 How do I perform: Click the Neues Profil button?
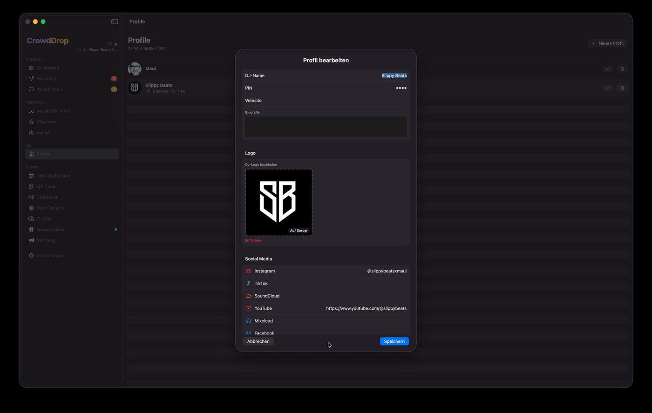click(607, 43)
